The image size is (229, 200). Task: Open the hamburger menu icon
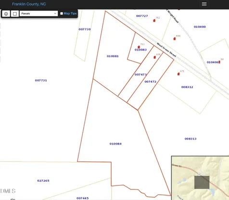tap(204, 4)
